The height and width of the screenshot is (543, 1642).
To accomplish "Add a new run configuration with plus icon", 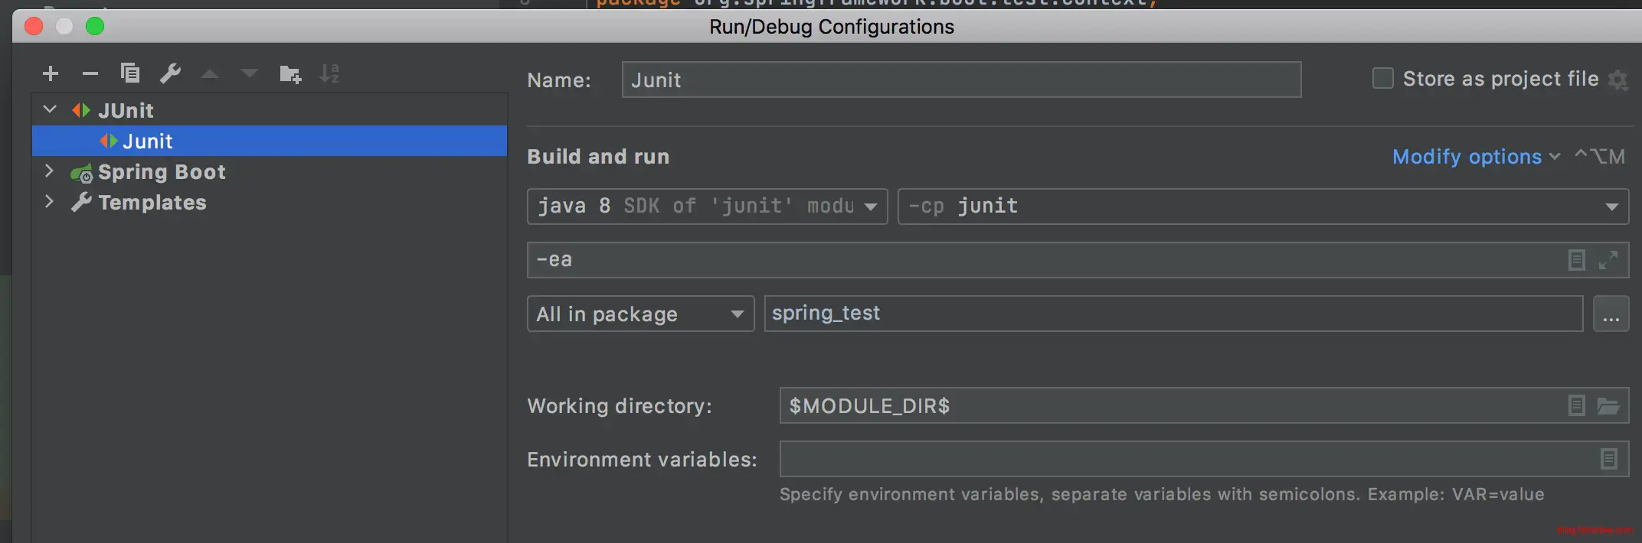I will click(51, 73).
